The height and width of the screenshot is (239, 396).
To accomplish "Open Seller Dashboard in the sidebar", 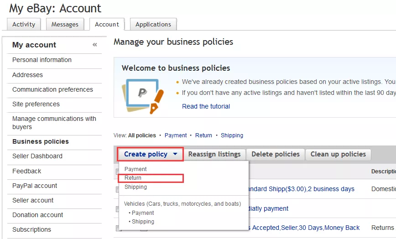I will pos(37,156).
